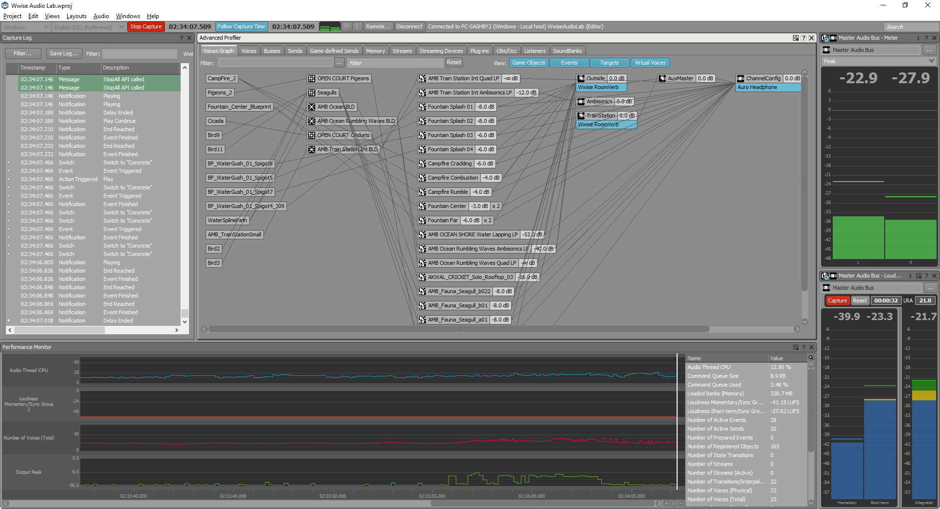Click the bus icon of ChannelConfig node
This screenshot has width=940, height=509.
click(741, 78)
